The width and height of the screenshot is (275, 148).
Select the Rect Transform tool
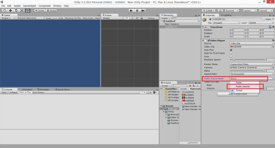(28, 10)
